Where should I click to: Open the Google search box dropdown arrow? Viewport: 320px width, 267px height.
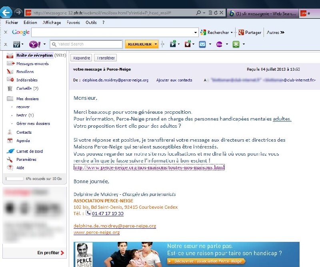[x=196, y=32]
